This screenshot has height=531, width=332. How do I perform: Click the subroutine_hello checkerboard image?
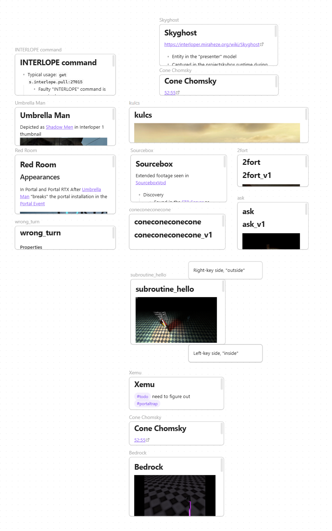(x=176, y=320)
